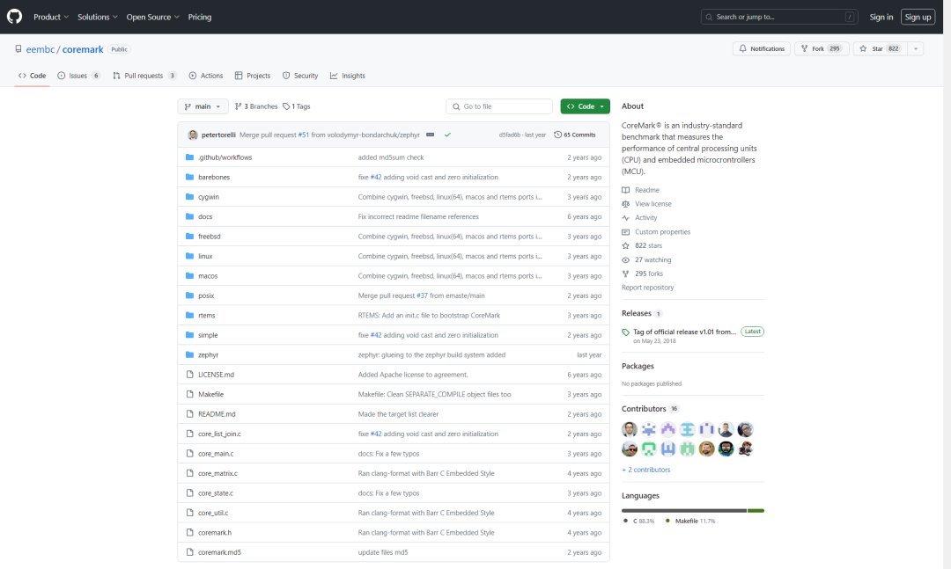
Task: Open the Open Source dropdown
Action: 153,17
